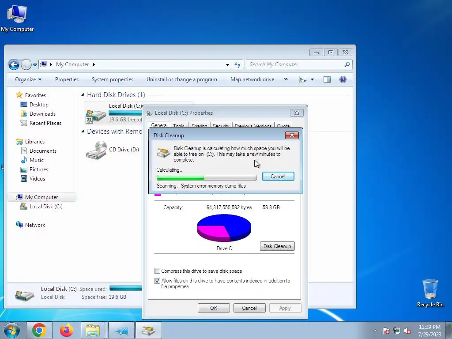This screenshot has height=339, width=452.
Task: Switch to Disk Cleanup taskbar button
Action: click(148, 330)
